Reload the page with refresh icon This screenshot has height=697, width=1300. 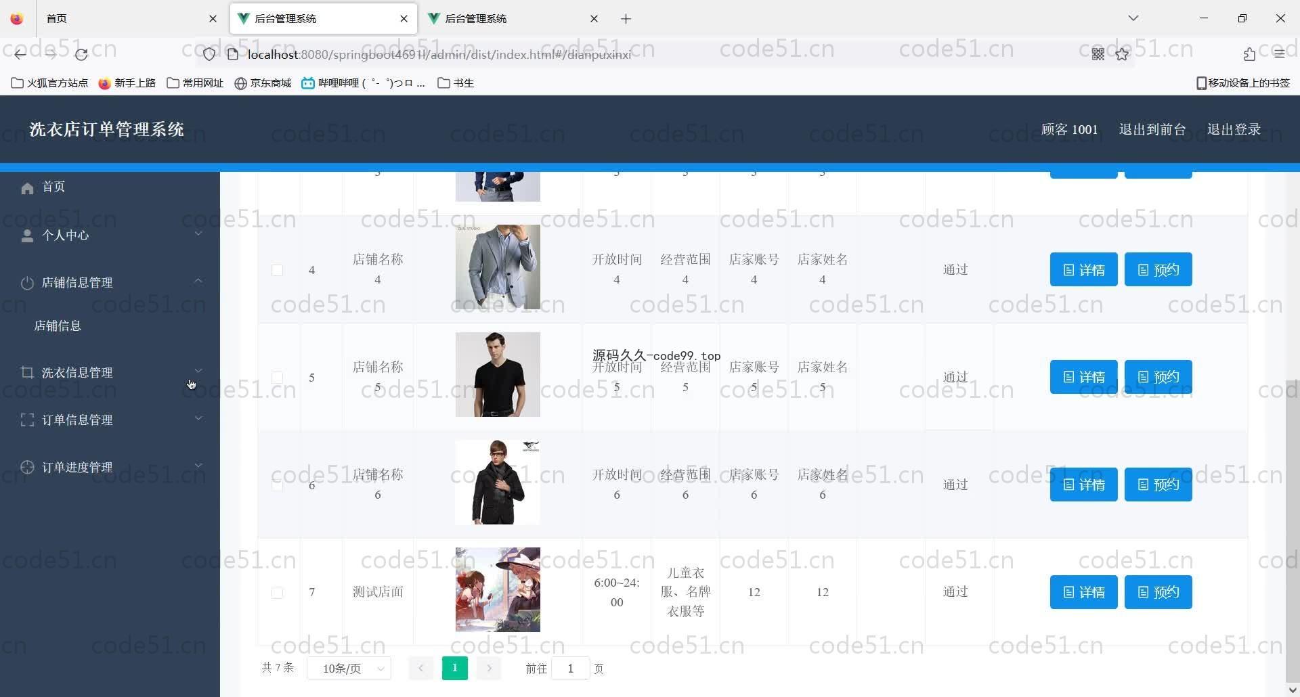pyautogui.click(x=81, y=54)
